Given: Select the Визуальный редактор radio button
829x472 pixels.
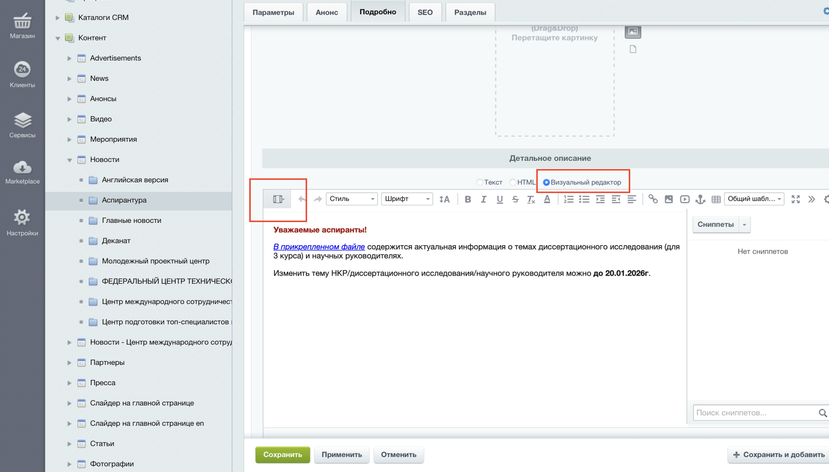Looking at the screenshot, I should (x=546, y=182).
